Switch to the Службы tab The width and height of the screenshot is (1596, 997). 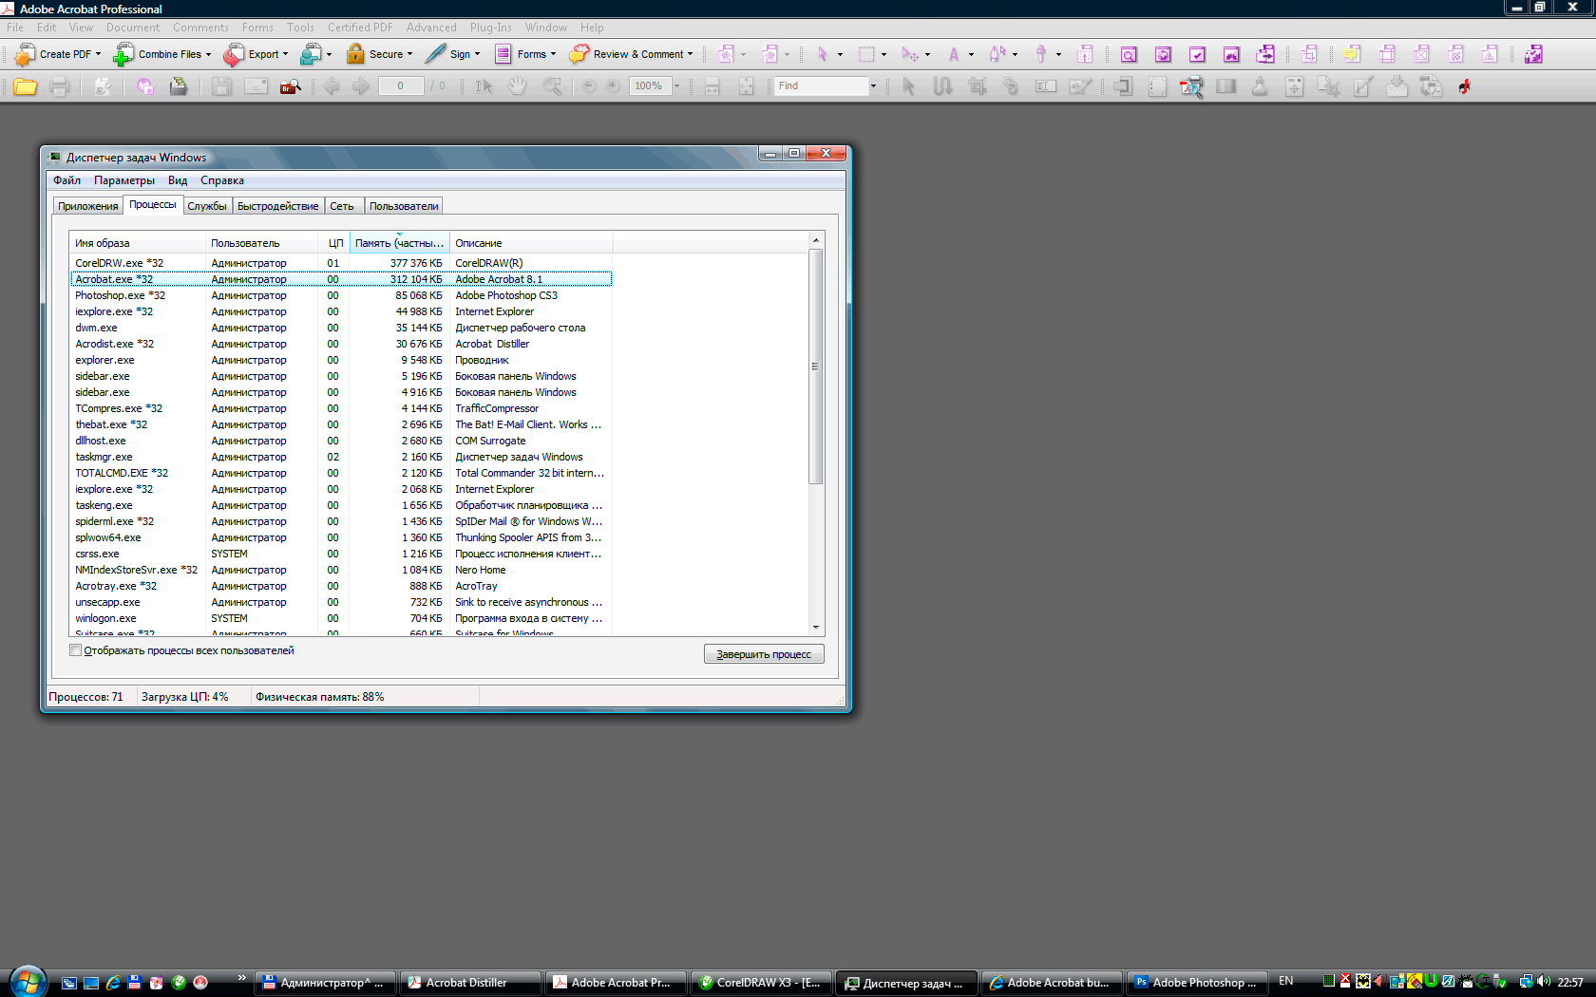click(206, 206)
